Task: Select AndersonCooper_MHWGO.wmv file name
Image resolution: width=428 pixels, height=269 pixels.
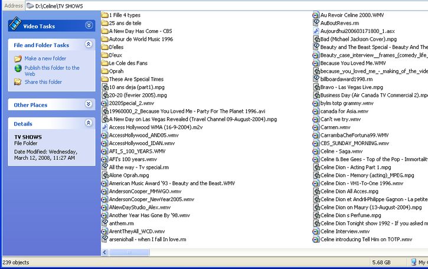Action: (x=145, y=191)
